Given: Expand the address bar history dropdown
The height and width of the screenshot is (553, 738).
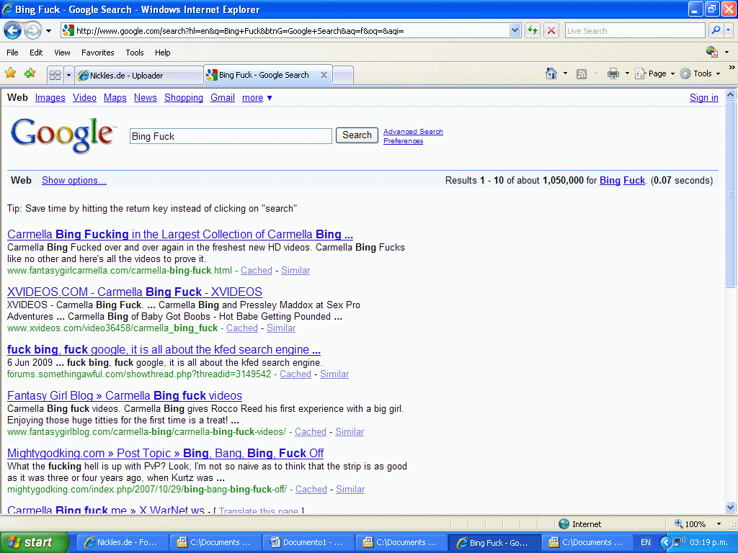Looking at the screenshot, I should coord(515,31).
